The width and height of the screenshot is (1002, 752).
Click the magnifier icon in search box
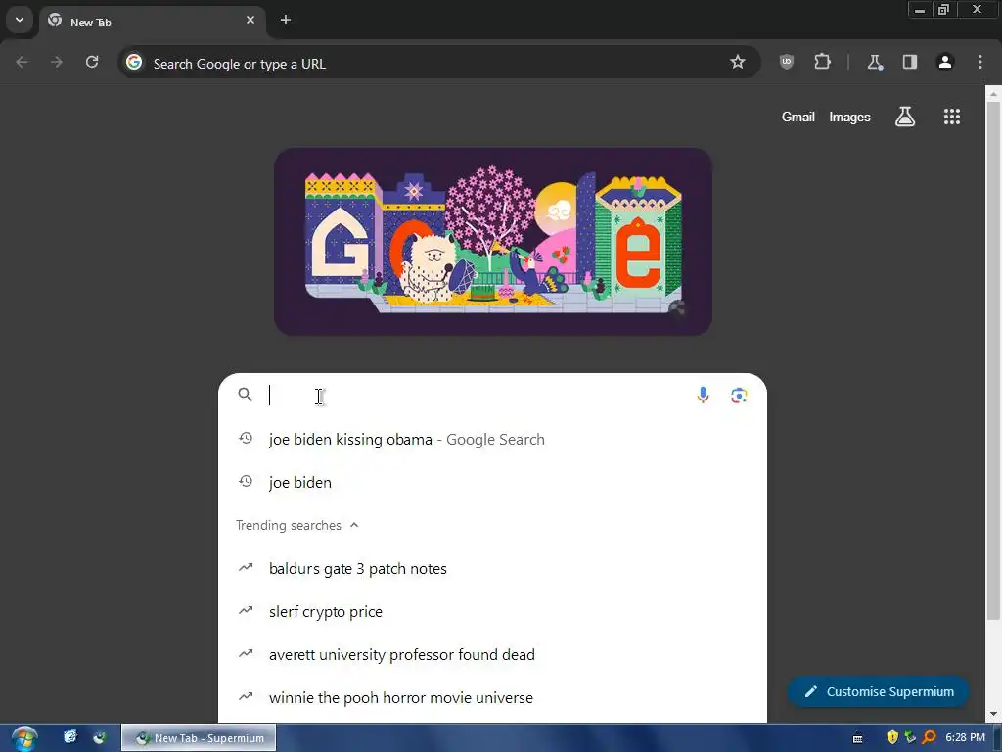pyautogui.click(x=245, y=395)
